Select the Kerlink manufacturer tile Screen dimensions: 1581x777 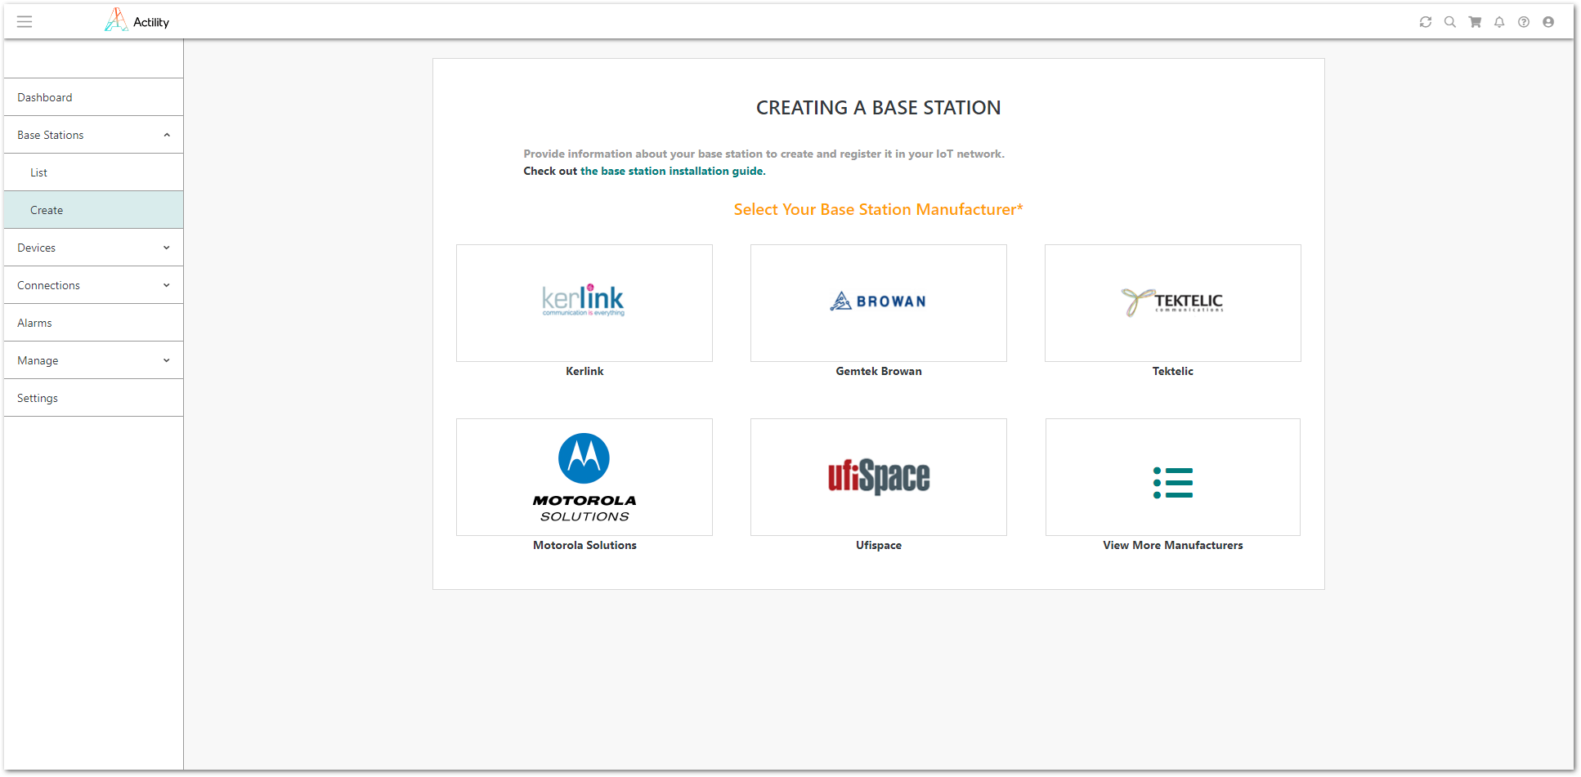pyautogui.click(x=584, y=303)
